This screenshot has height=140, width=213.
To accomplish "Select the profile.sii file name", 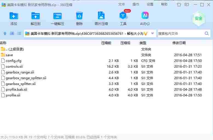I will click(x=13, y=95).
